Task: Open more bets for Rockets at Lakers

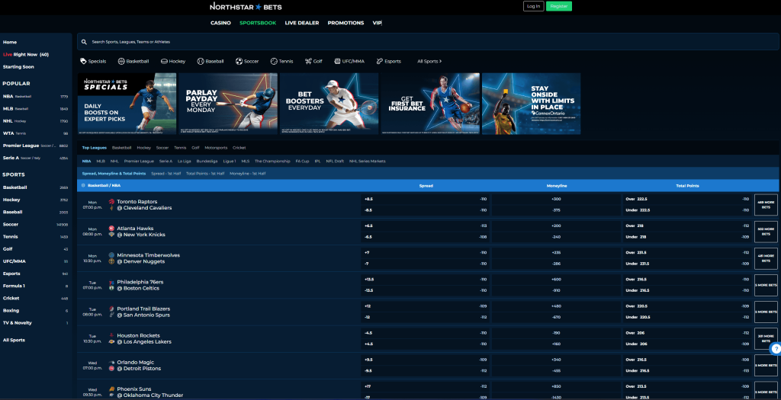Action: coord(766,338)
